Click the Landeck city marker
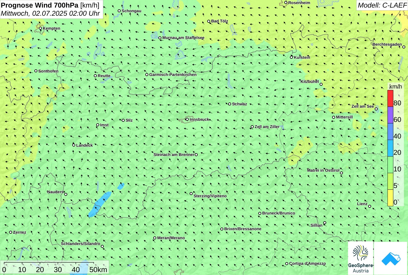This screenshot has width=408, height=275. [74, 145]
